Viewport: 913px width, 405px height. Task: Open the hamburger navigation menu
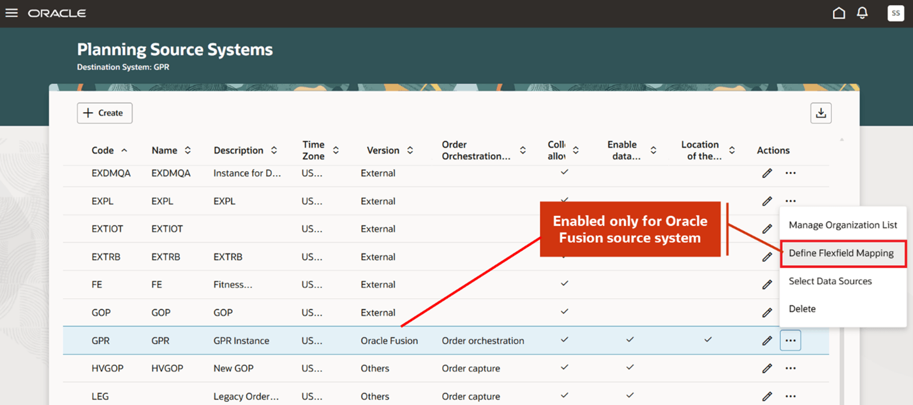[11, 13]
